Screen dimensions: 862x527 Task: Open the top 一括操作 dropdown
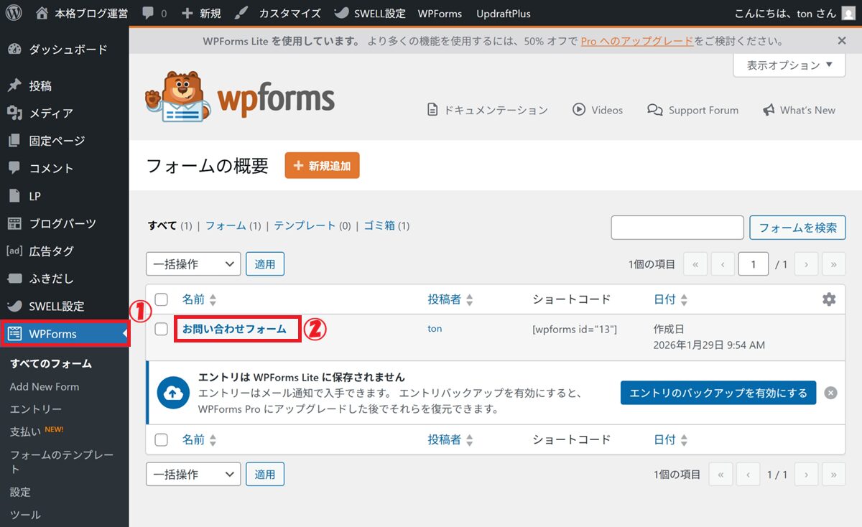coord(193,264)
